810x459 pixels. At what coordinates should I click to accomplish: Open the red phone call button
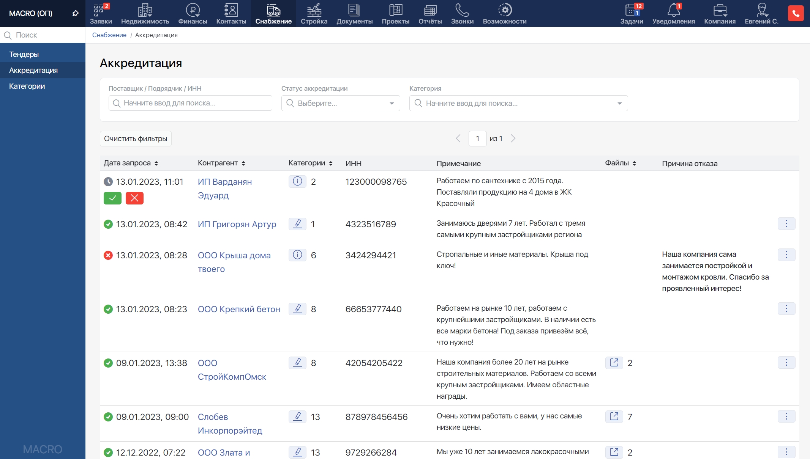pos(796,13)
